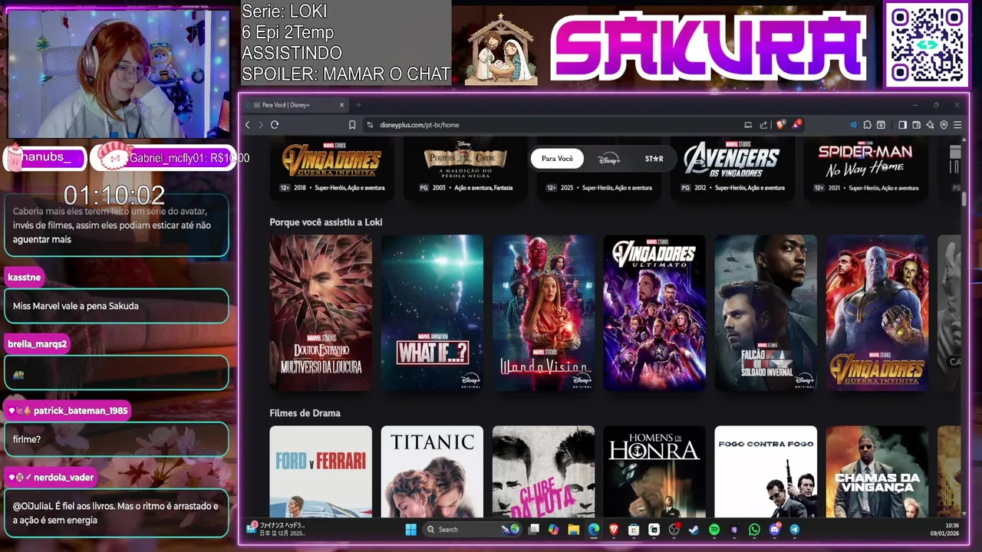Open the Clube da Luta poster
The image size is (982, 552).
pyautogui.click(x=543, y=472)
